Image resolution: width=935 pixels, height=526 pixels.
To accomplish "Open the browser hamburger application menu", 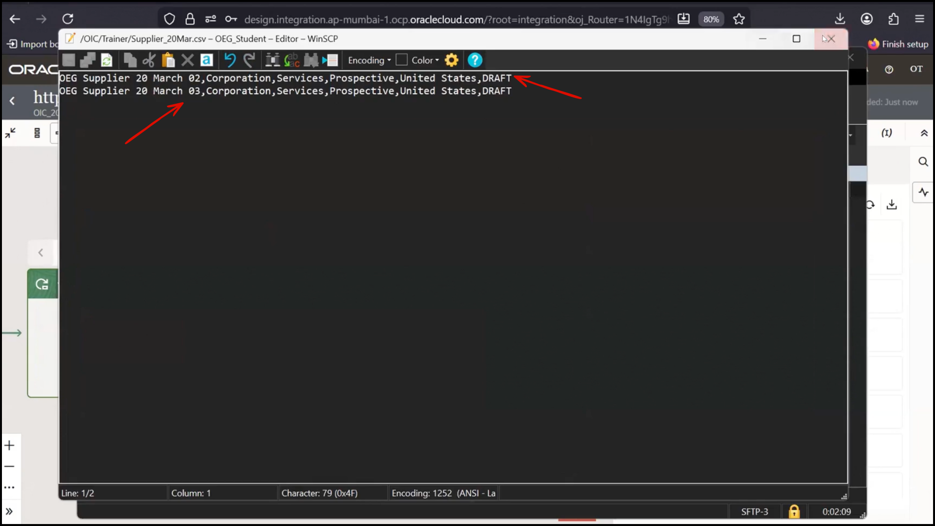I will 919,19.
